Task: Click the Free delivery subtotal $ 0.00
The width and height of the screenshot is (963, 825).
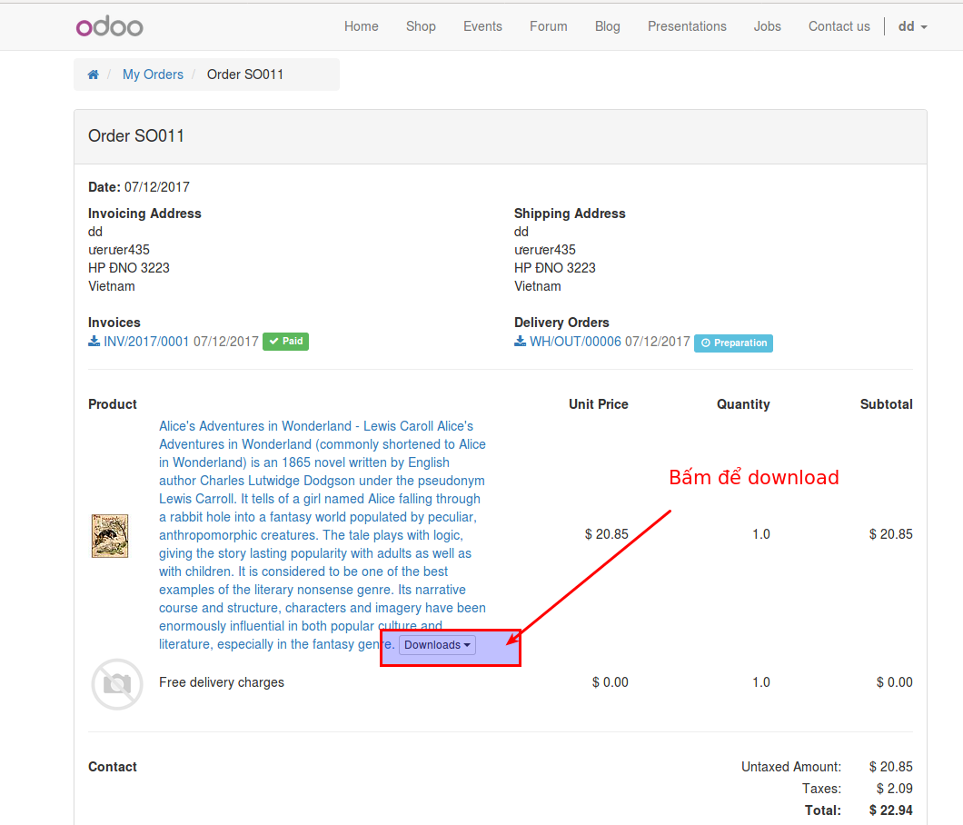Action: pyautogui.click(x=894, y=682)
